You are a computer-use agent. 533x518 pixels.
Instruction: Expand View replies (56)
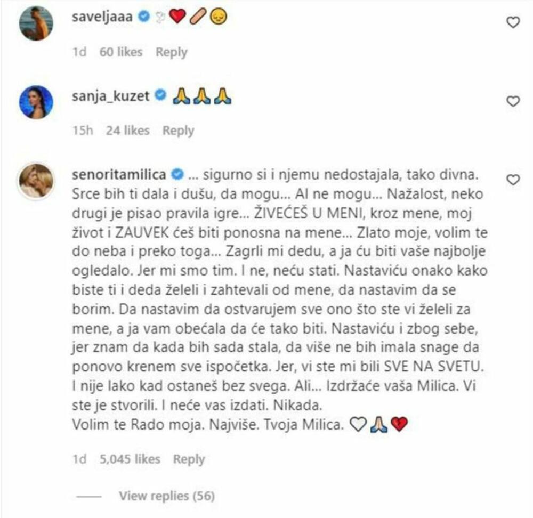pyautogui.click(x=166, y=496)
